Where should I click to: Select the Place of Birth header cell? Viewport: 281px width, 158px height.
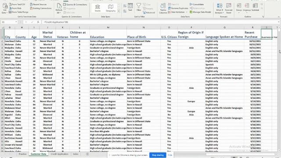pos(144,34)
